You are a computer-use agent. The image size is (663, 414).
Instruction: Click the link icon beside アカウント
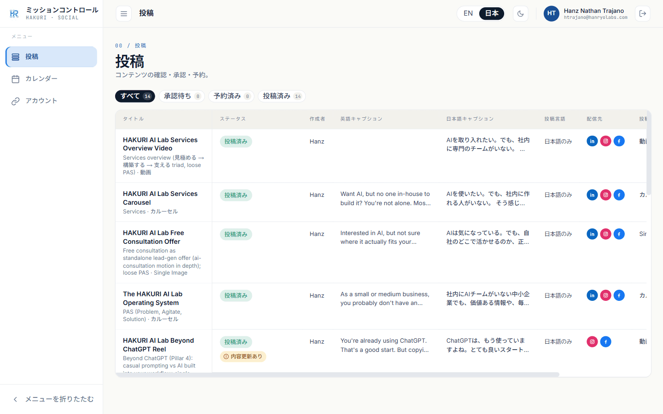click(16, 101)
